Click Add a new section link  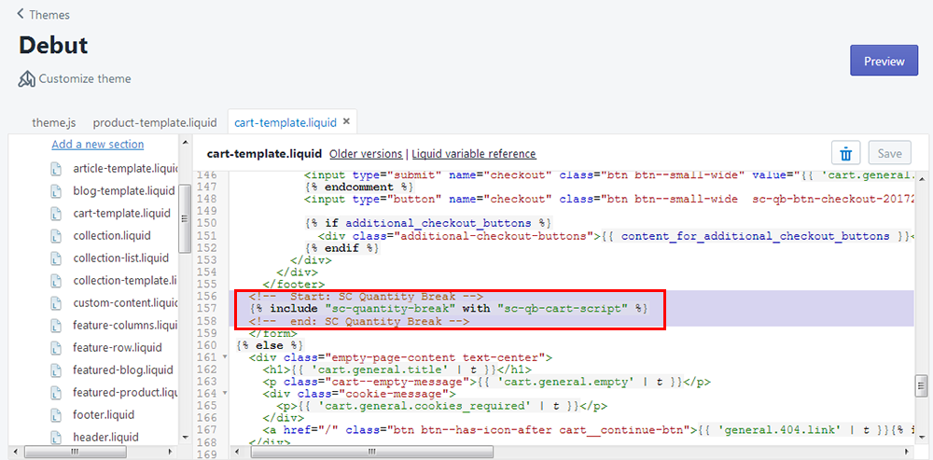tap(98, 144)
